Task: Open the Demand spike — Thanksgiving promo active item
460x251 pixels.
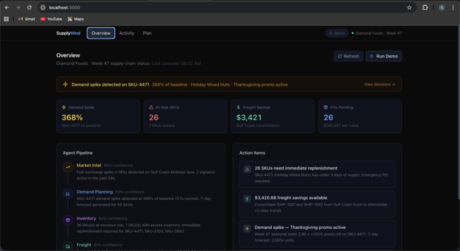Action: click(x=317, y=233)
